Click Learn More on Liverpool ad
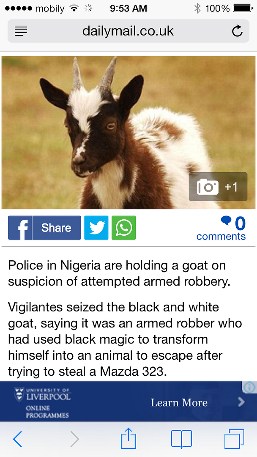 pos(179,402)
